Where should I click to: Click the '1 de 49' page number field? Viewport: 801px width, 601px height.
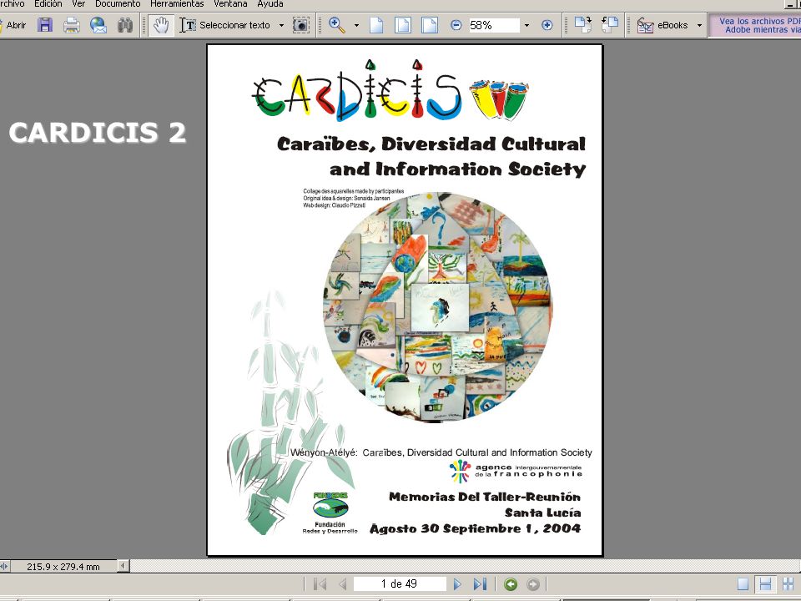click(x=399, y=583)
